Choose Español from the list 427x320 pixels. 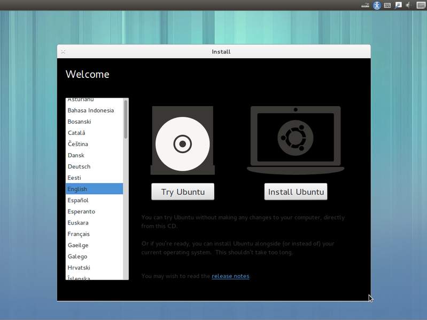tap(94, 200)
